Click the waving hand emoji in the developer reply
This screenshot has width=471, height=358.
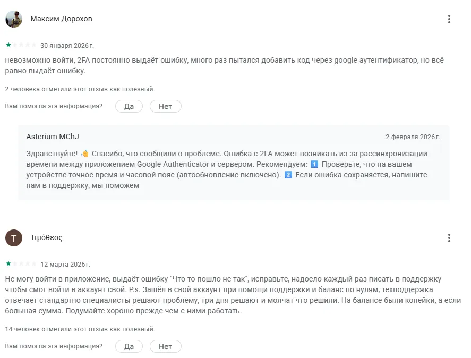coord(85,154)
